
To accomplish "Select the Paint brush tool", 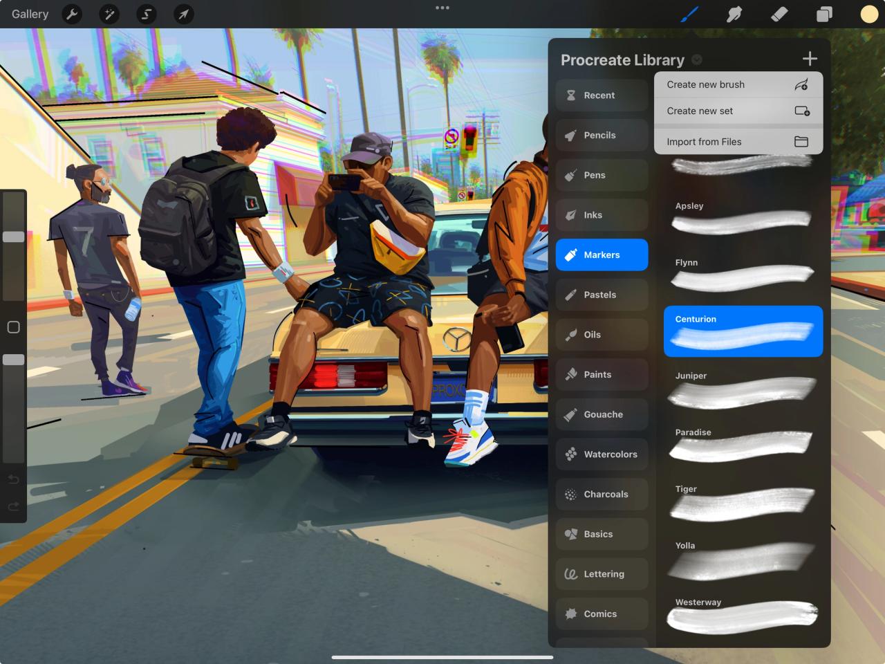I will point(689,13).
